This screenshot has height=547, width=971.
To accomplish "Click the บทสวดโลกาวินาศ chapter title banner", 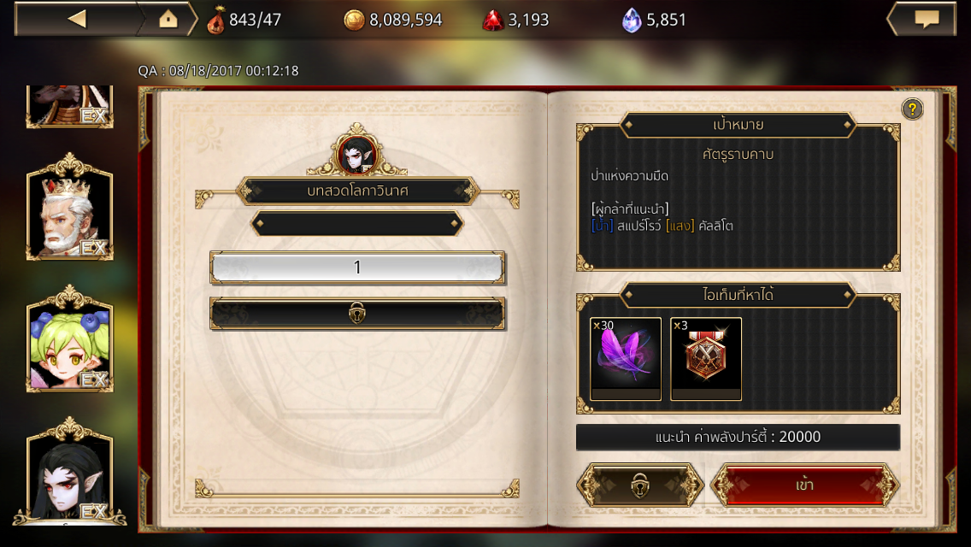I will pos(357,191).
